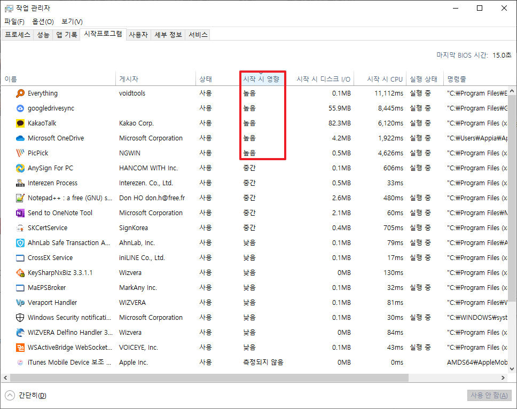Switch to the 성능 tab

pyautogui.click(x=43, y=35)
